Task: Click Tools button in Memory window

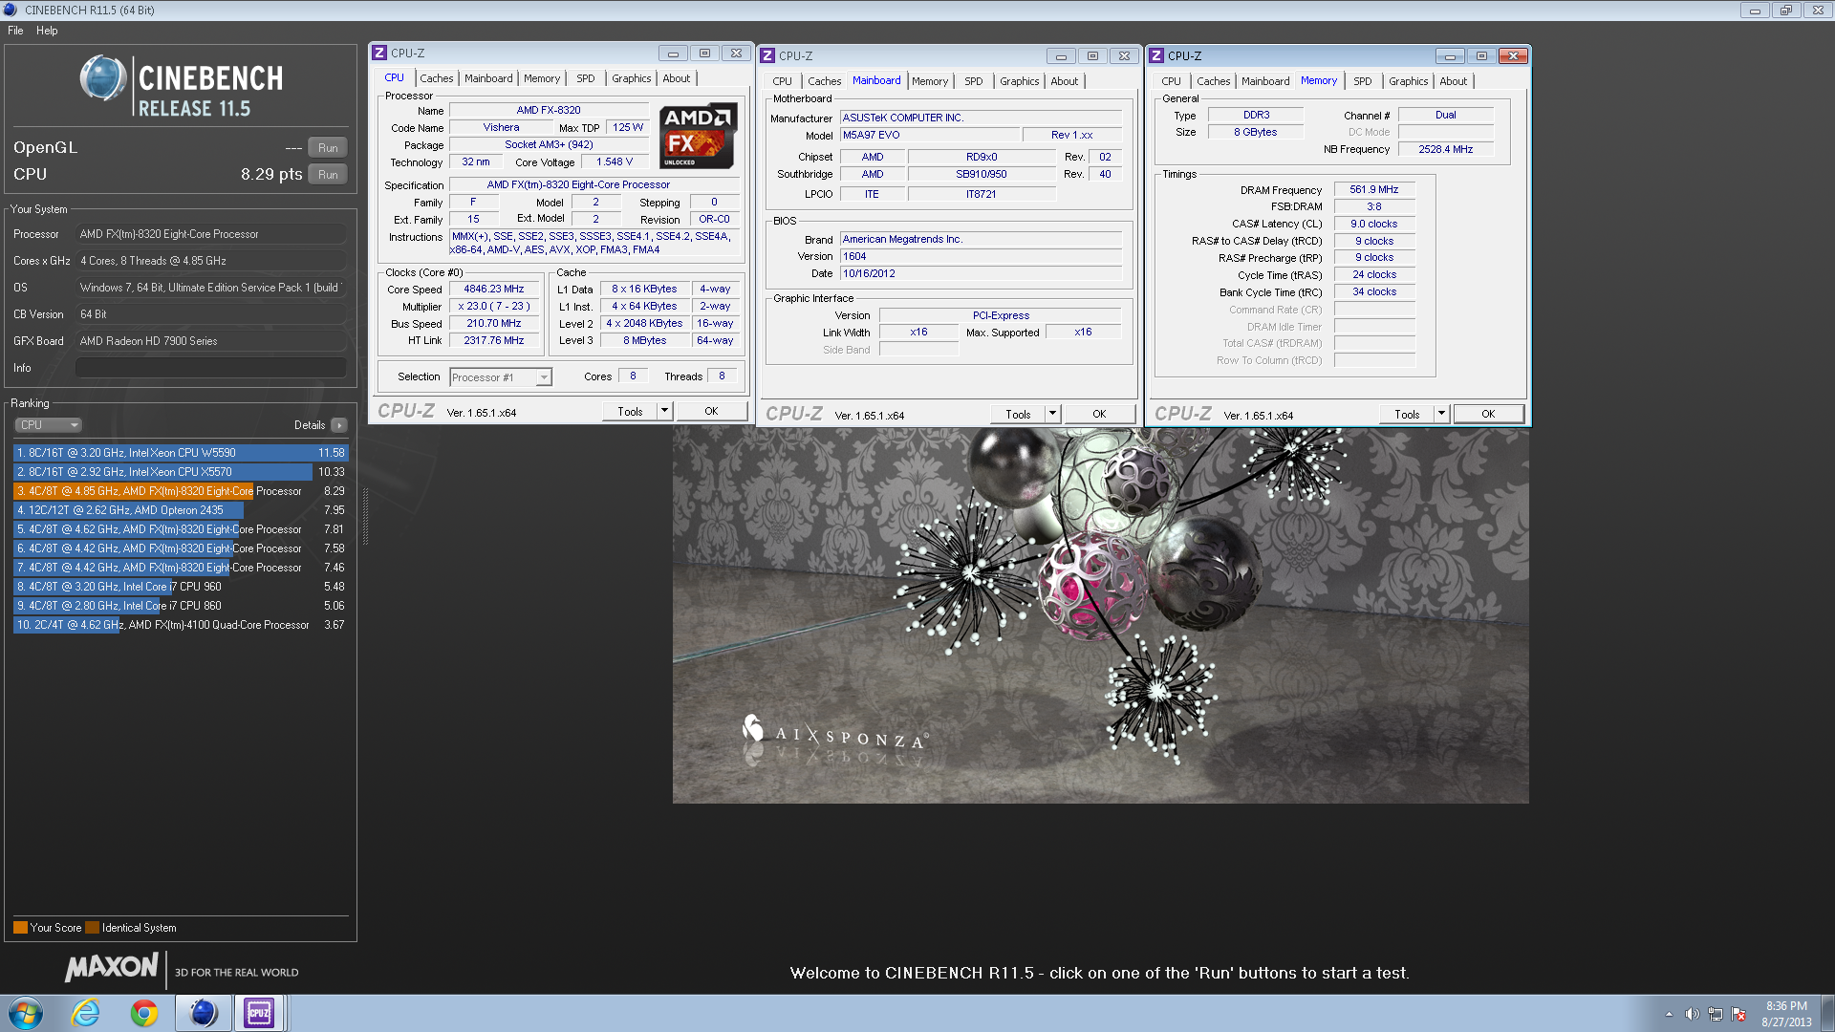Action: pos(1407,414)
